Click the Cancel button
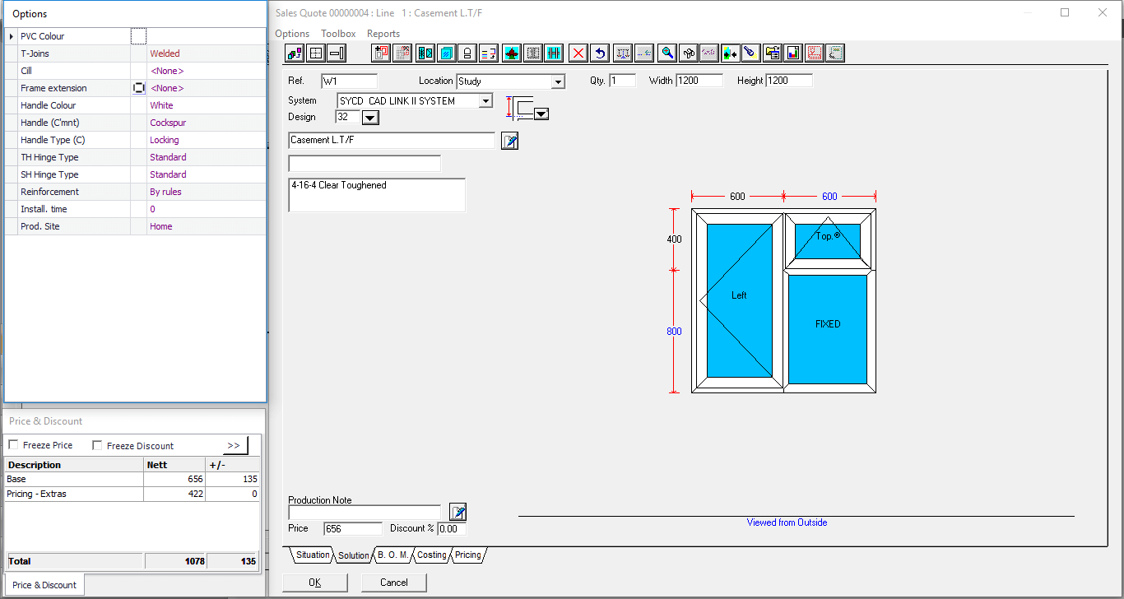Screen dimensions: 1124x599 pyautogui.click(x=394, y=583)
